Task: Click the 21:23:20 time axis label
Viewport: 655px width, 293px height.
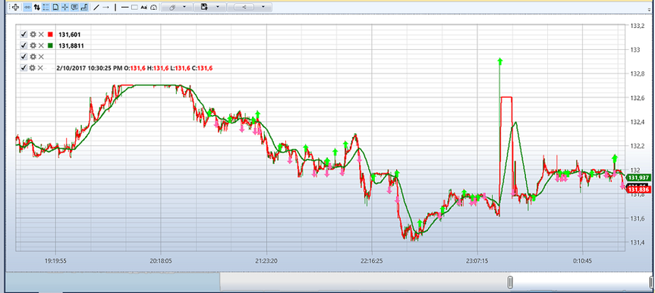Action: pyautogui.click(x=266, y=261)
